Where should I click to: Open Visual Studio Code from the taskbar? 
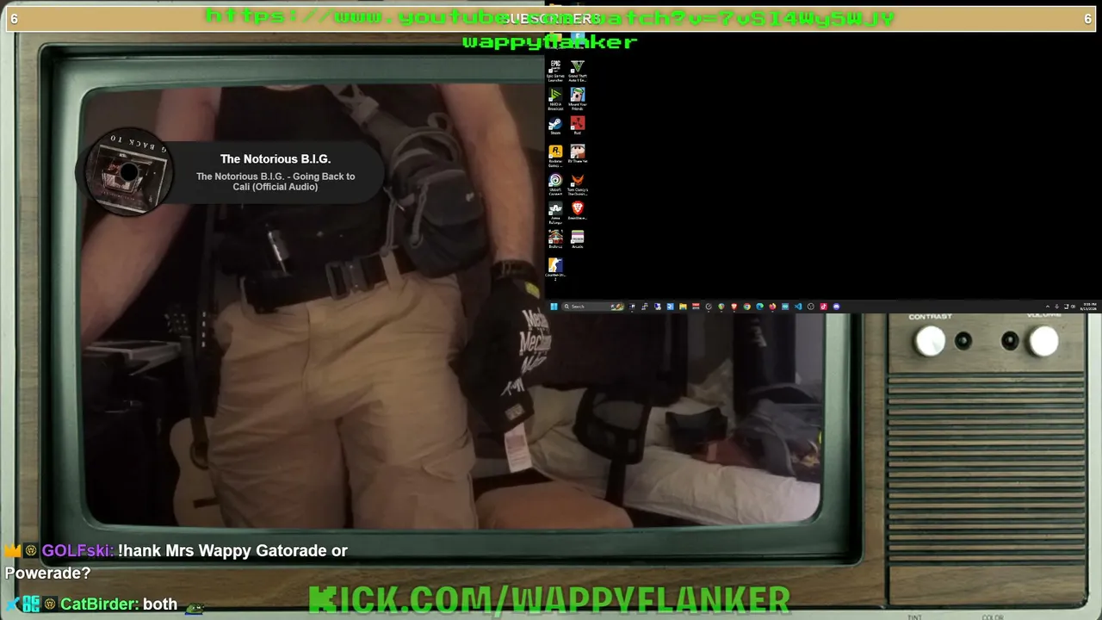(798, 306)
